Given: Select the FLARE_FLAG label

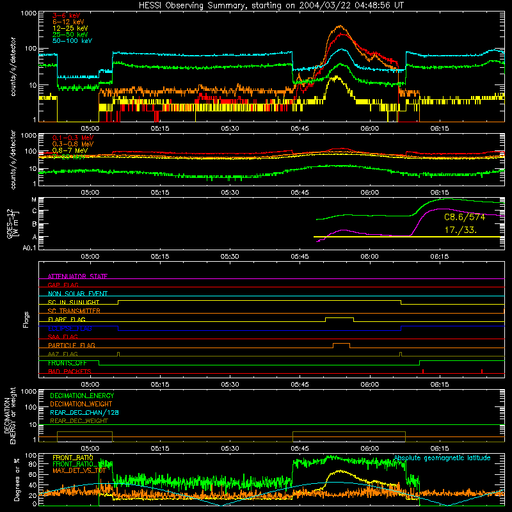Looking at the screenshot, I should pyautogui.click(x=67, y=319).
